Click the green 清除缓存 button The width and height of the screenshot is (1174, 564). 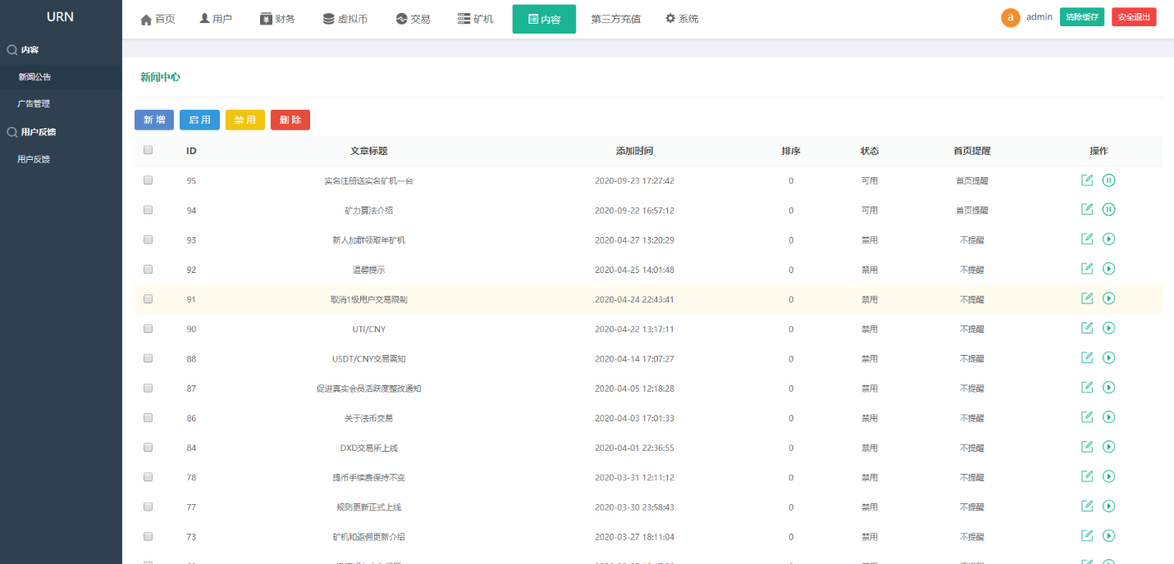coord(1081,17)
